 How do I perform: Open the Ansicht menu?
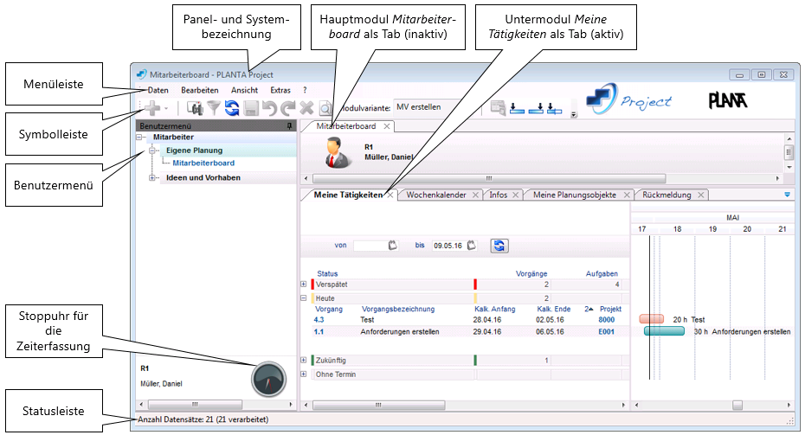click(244, 90)
